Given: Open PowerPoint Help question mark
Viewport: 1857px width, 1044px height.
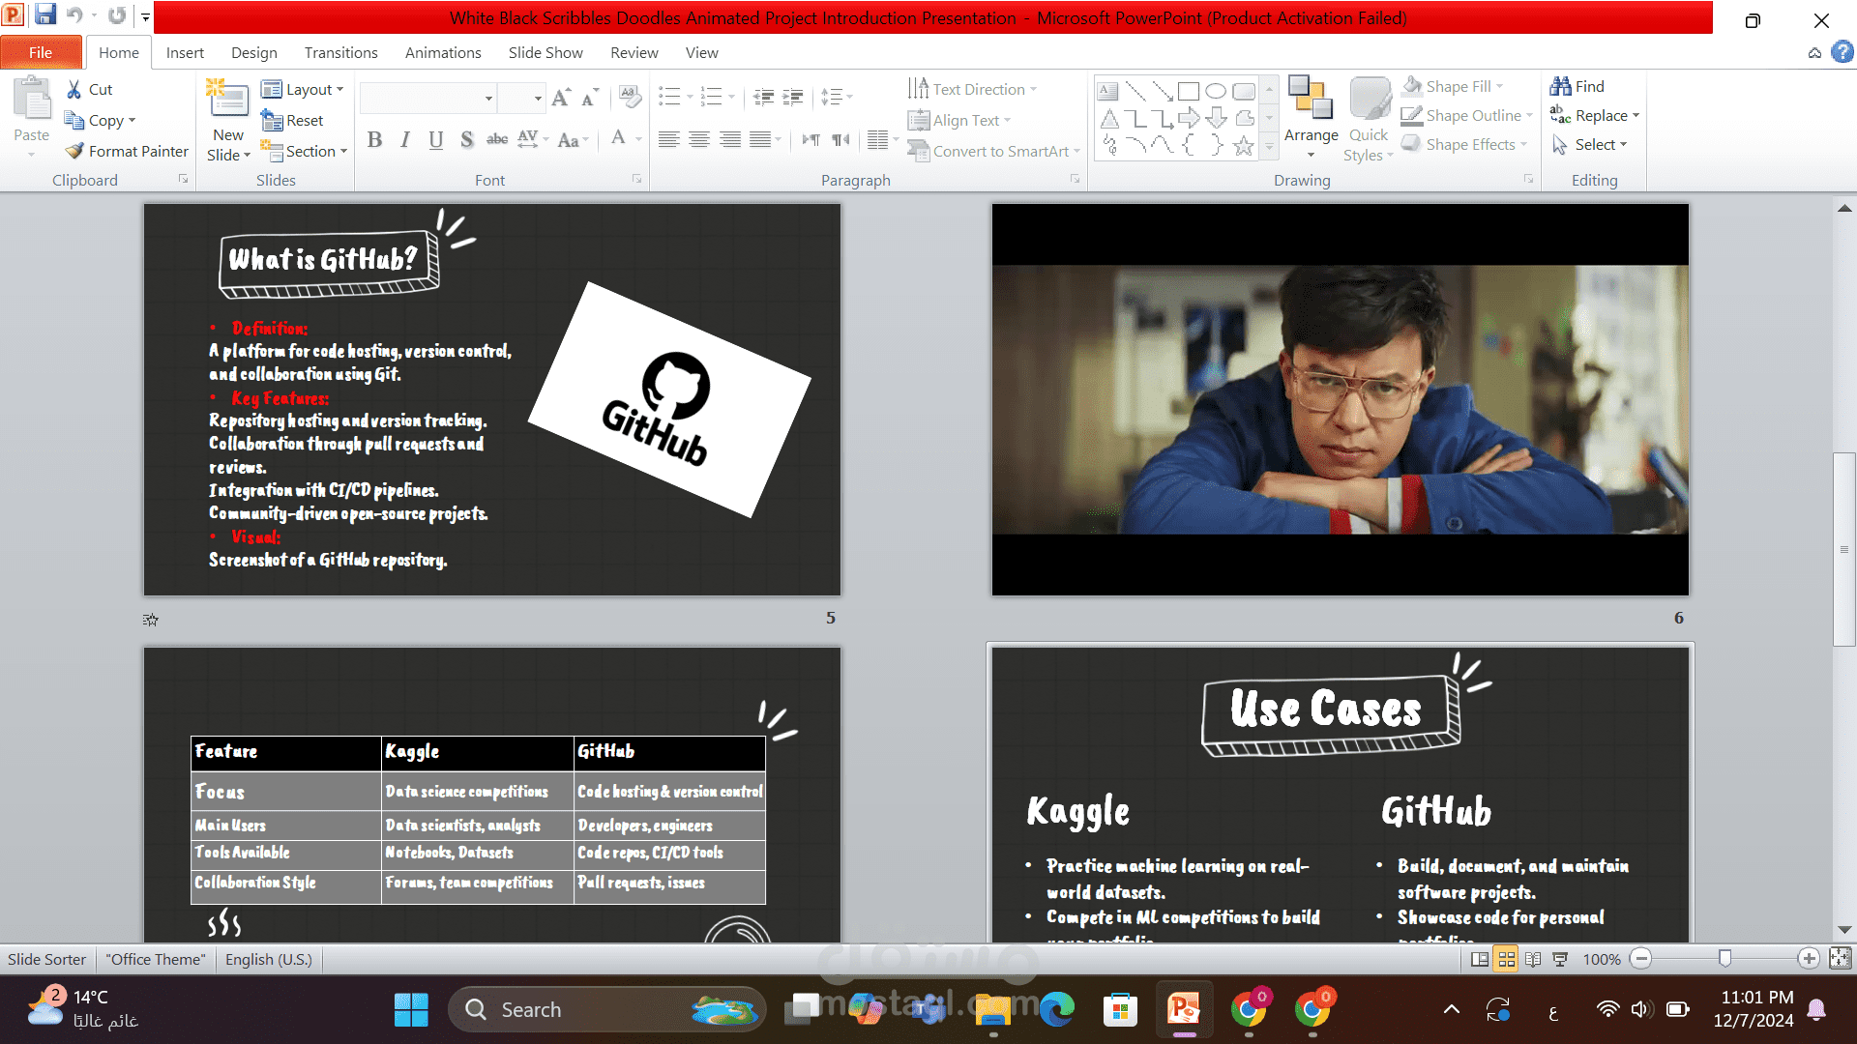Looking at the screenshot, I should coord(1842,52).
